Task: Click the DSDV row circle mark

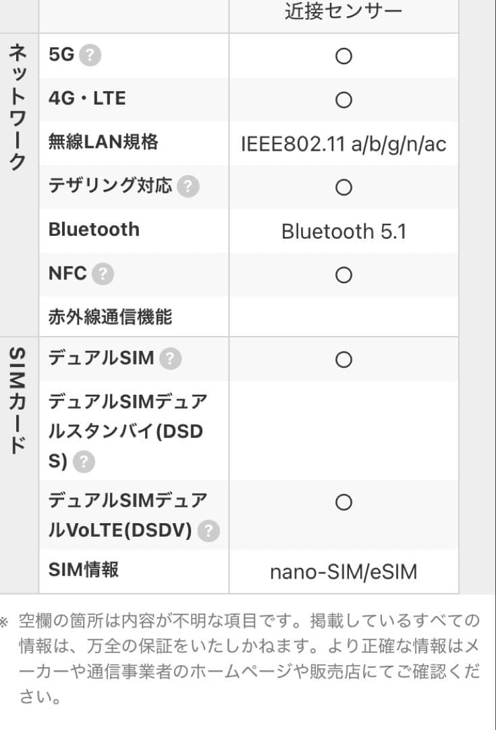Action: [343, 502]
